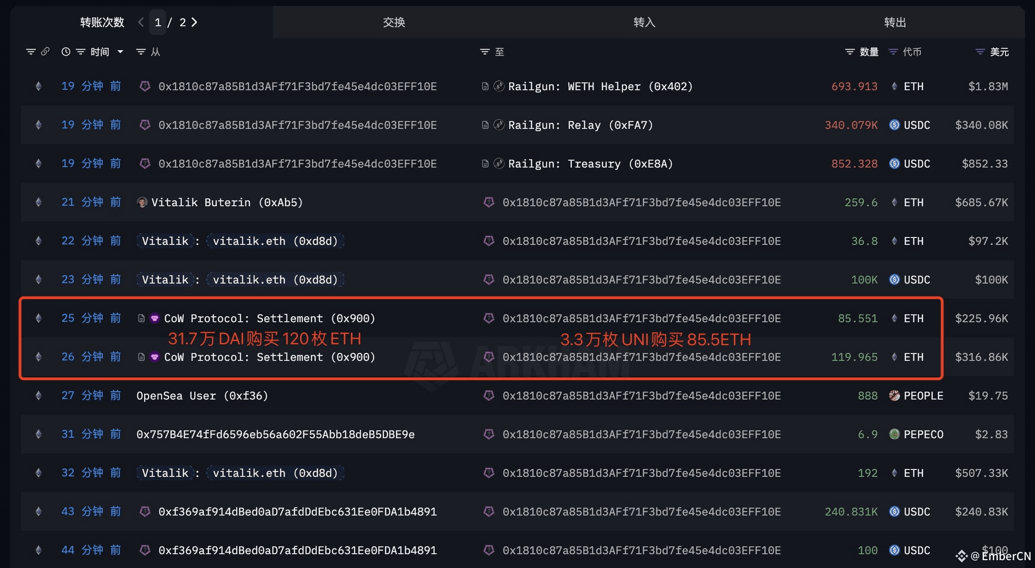Viewport: 1035px width, 568px height.
Task: Click the 27 分钟 前 timestamp
Action: point(91,396)
